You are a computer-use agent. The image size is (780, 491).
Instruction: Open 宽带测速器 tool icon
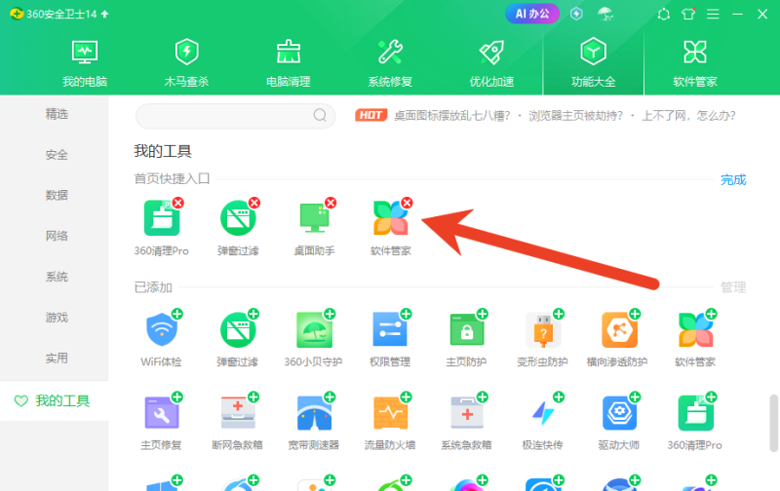[314, 412]
